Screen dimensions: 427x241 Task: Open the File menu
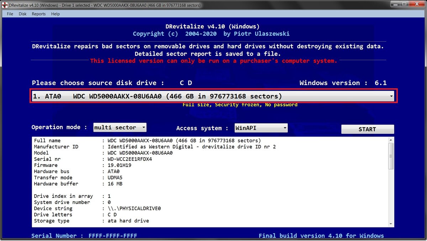pyautogui.click(x=10, y=14)
